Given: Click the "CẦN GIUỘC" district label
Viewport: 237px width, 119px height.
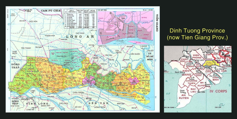Looking at the screenshot, I should pyautogui.click(x=135, y=54).
